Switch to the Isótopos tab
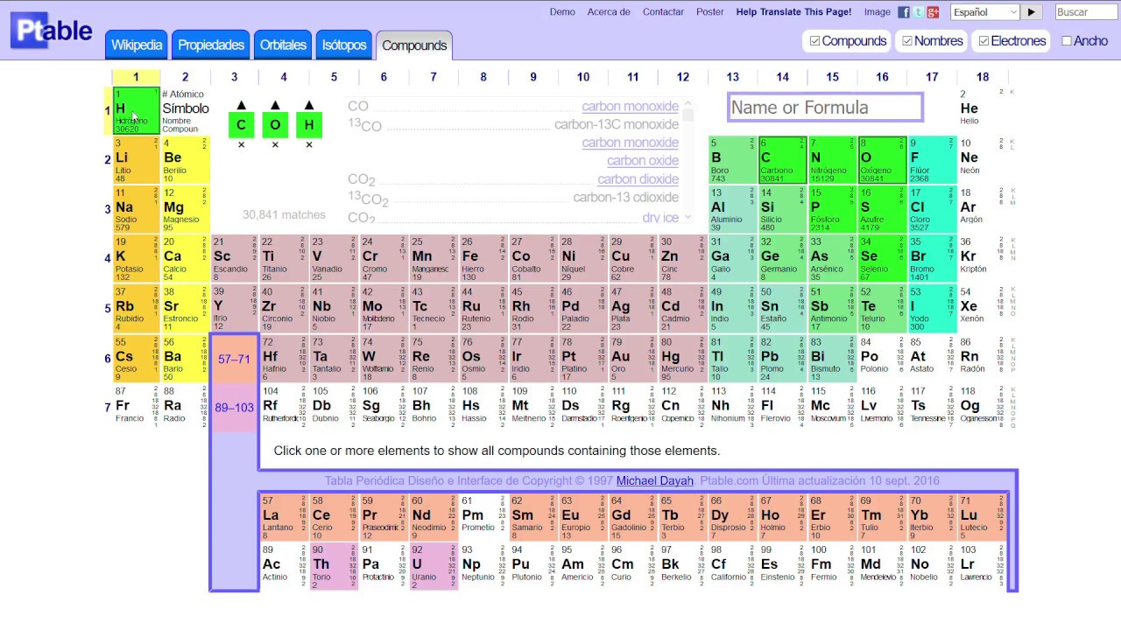 pyautogui.click(x=344, y=45)
